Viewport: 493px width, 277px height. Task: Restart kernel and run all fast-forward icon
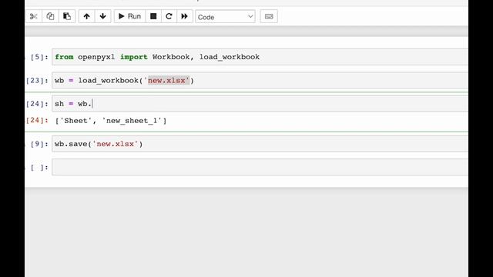[185, 16]
